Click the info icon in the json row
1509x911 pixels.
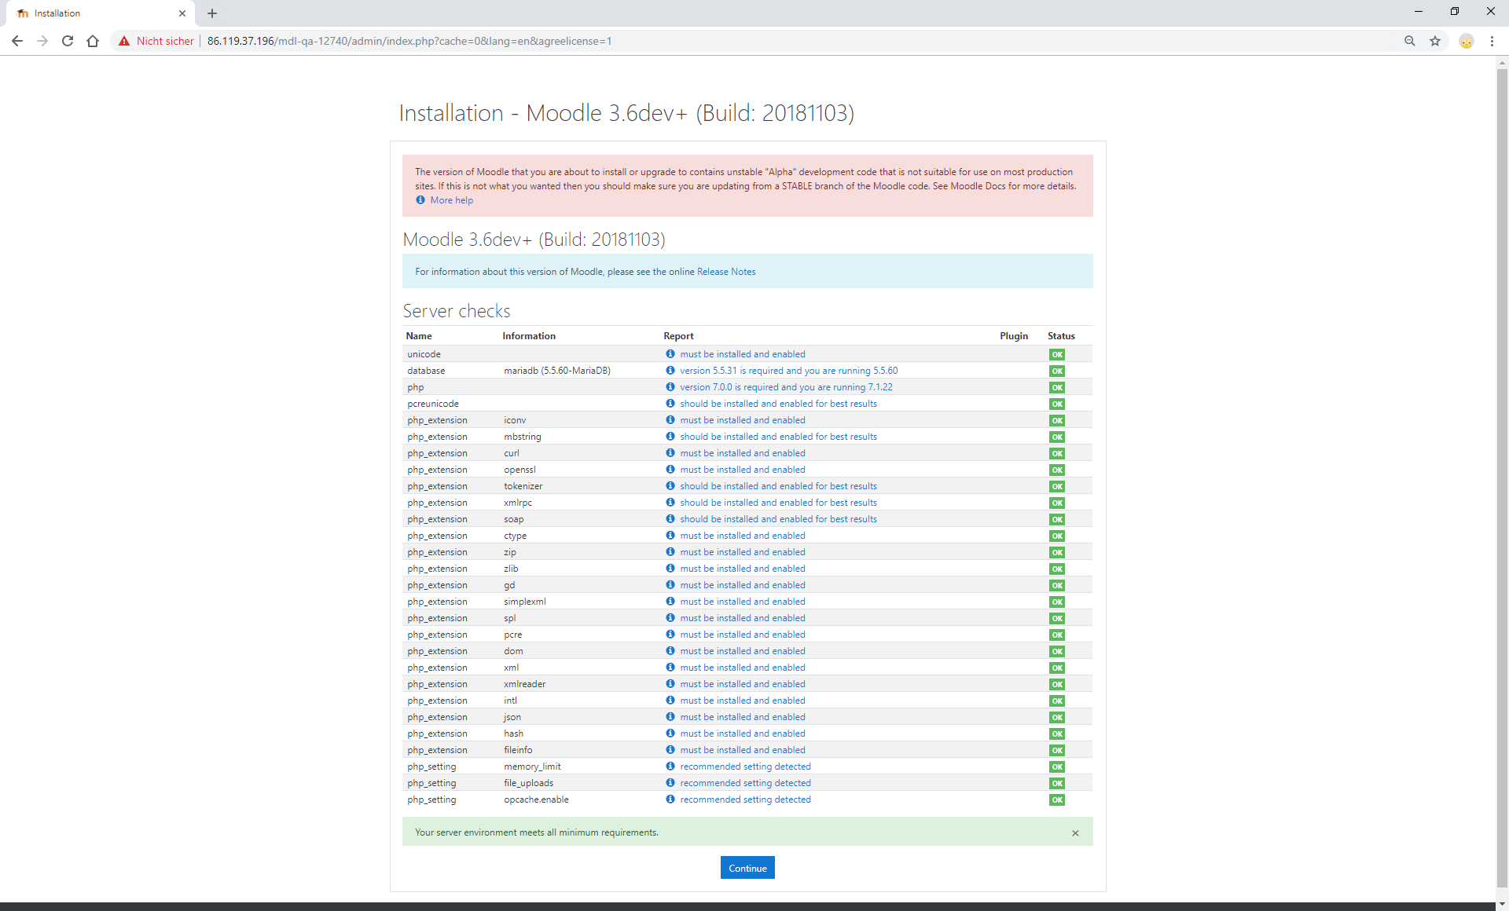(670, 717)
